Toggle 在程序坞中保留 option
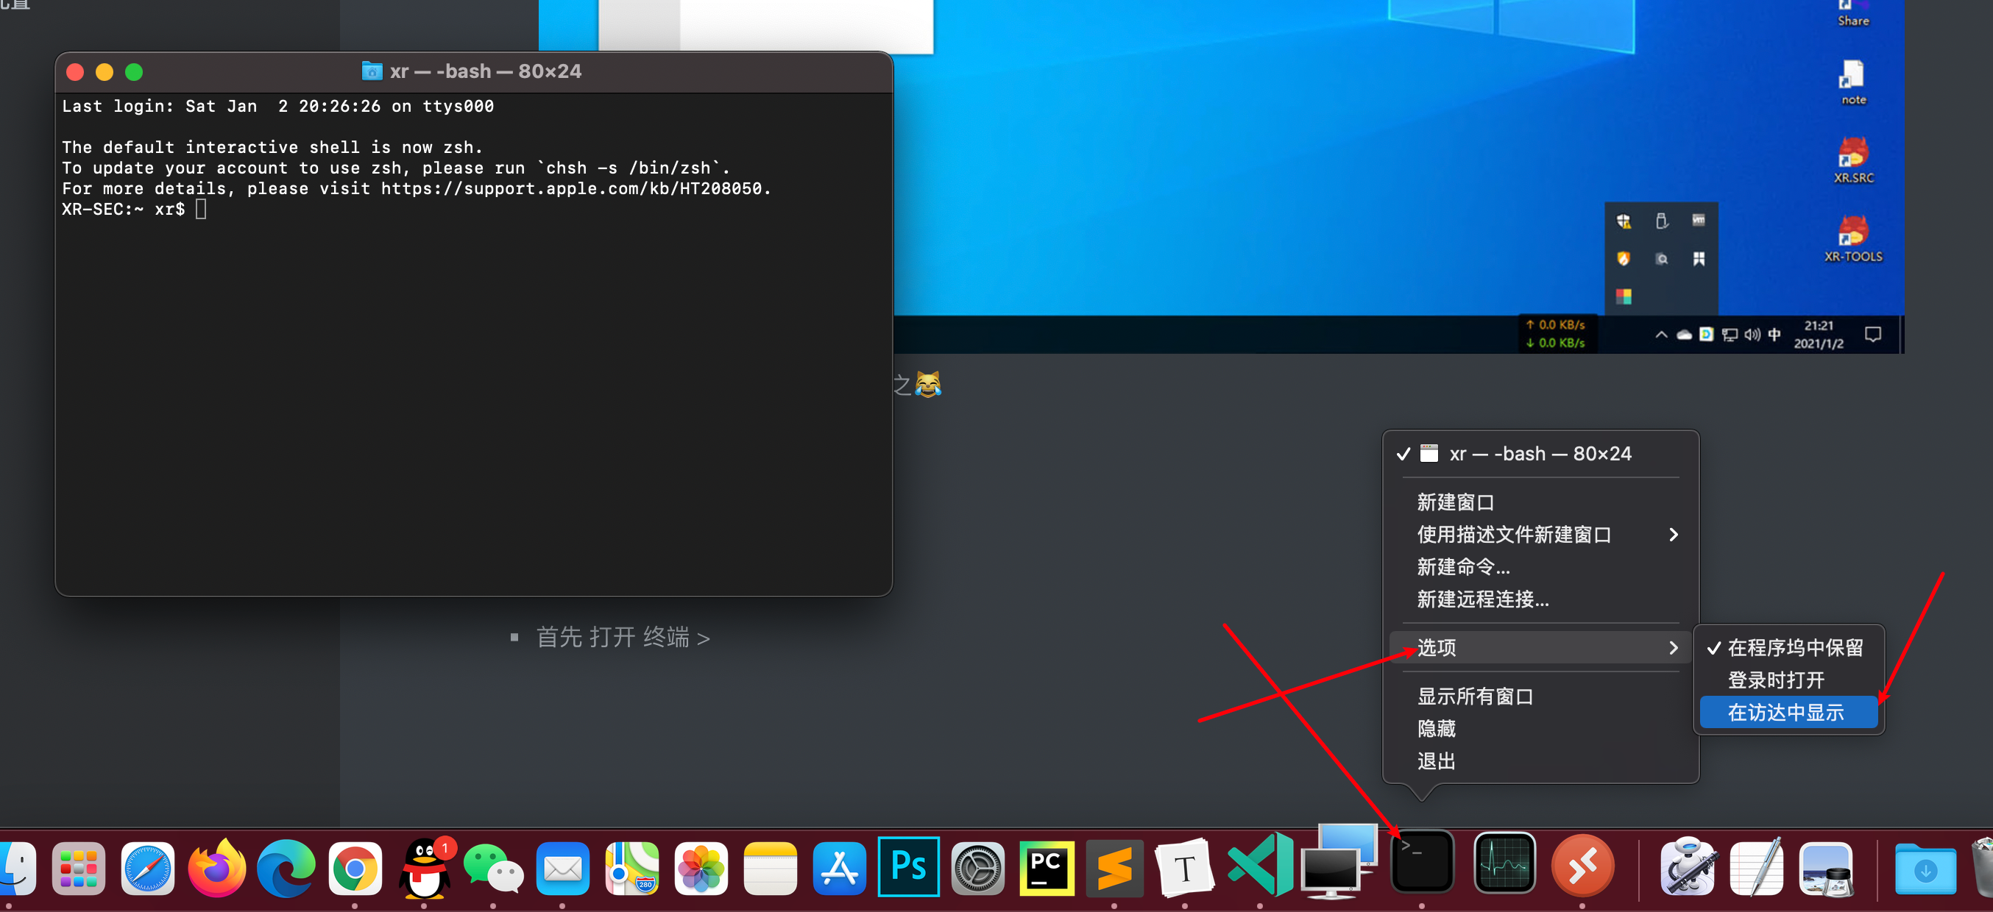The height and width of the screenshot is (912, 1993). (1788, 648)
